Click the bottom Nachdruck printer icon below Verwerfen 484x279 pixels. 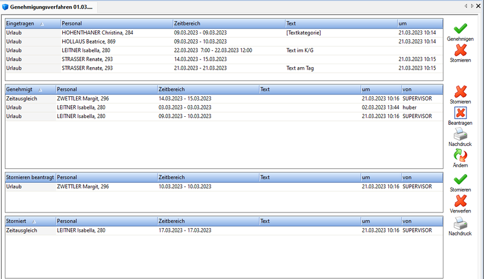pyautogui.click(x=460, y=223)
